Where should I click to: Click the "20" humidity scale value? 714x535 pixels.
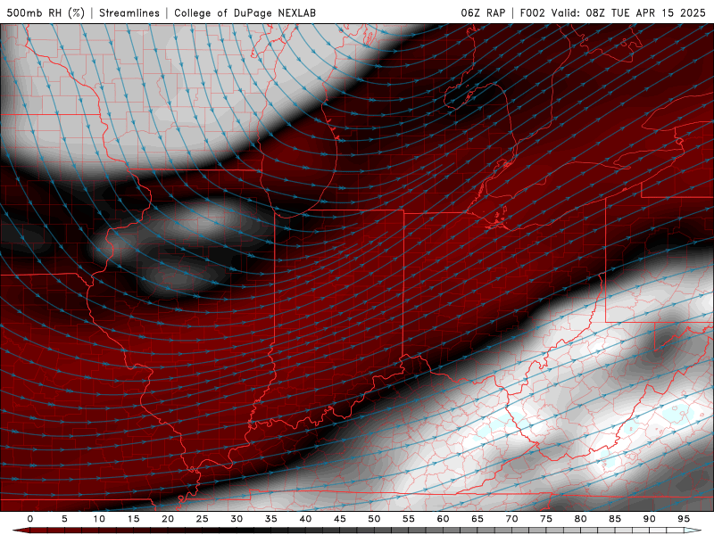coord(168,519)
